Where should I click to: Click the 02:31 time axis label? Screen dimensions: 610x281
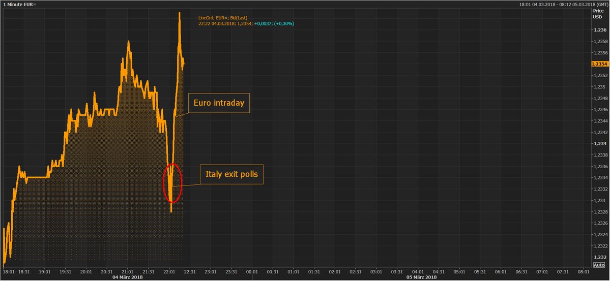pos(356,272)
